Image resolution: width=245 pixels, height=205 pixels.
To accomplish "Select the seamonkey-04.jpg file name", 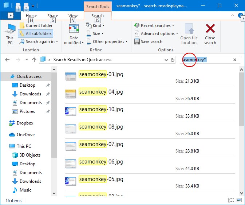I will coord(101,92).
